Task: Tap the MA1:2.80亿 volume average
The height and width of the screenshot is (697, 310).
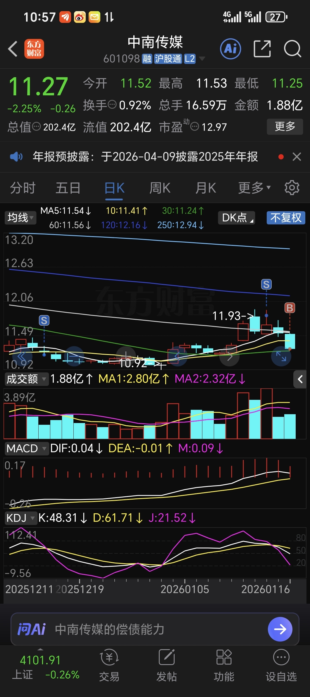Action: click(x=134, y=379)
